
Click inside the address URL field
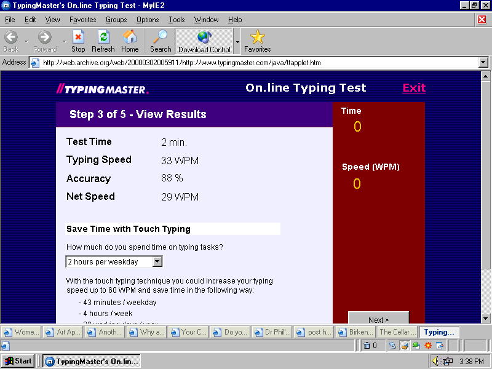coord(259,63)
